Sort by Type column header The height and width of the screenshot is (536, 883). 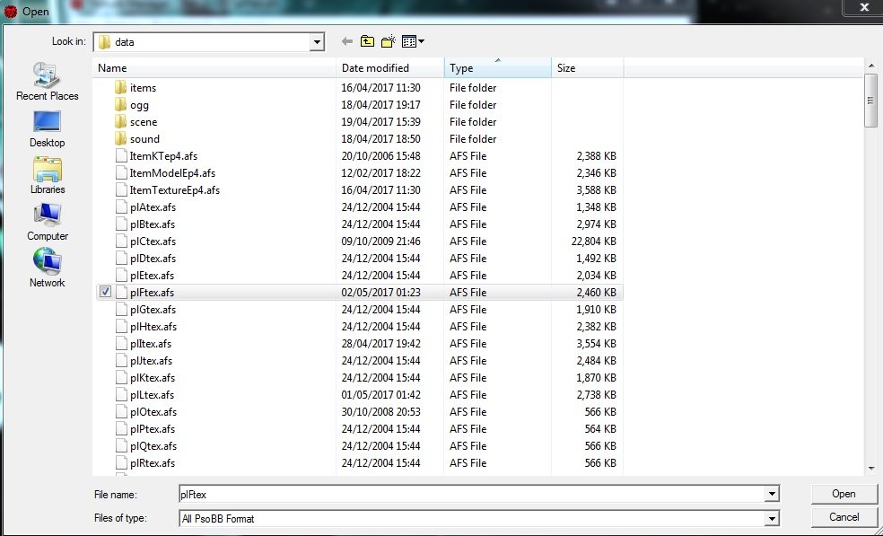pos(497,67)
